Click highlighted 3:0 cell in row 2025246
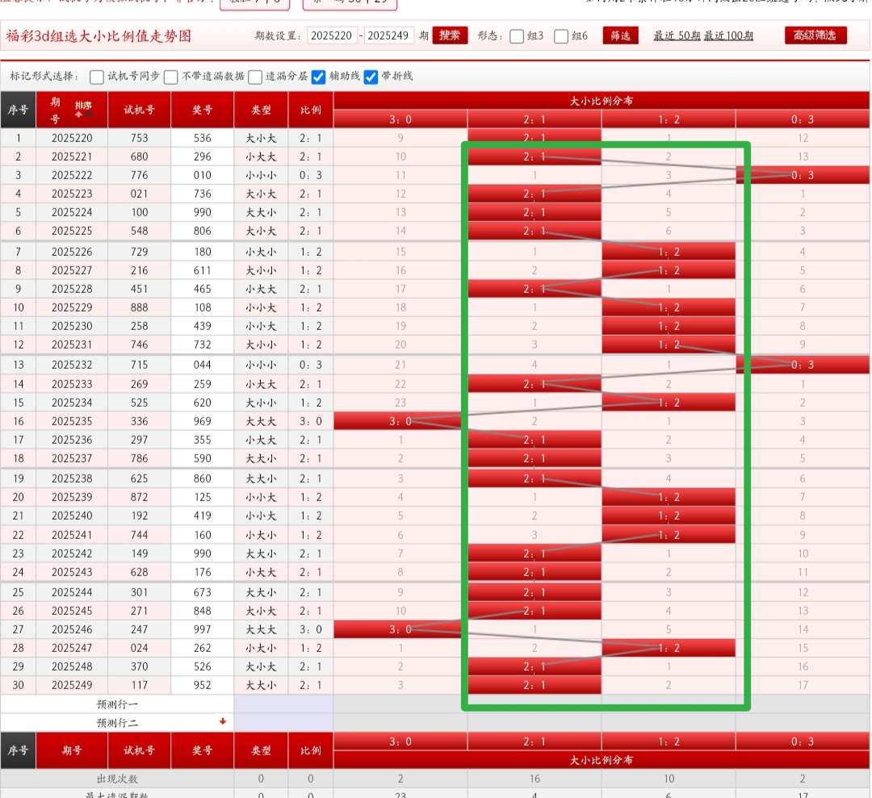872x798 pixels. click(x=400, y=629)
